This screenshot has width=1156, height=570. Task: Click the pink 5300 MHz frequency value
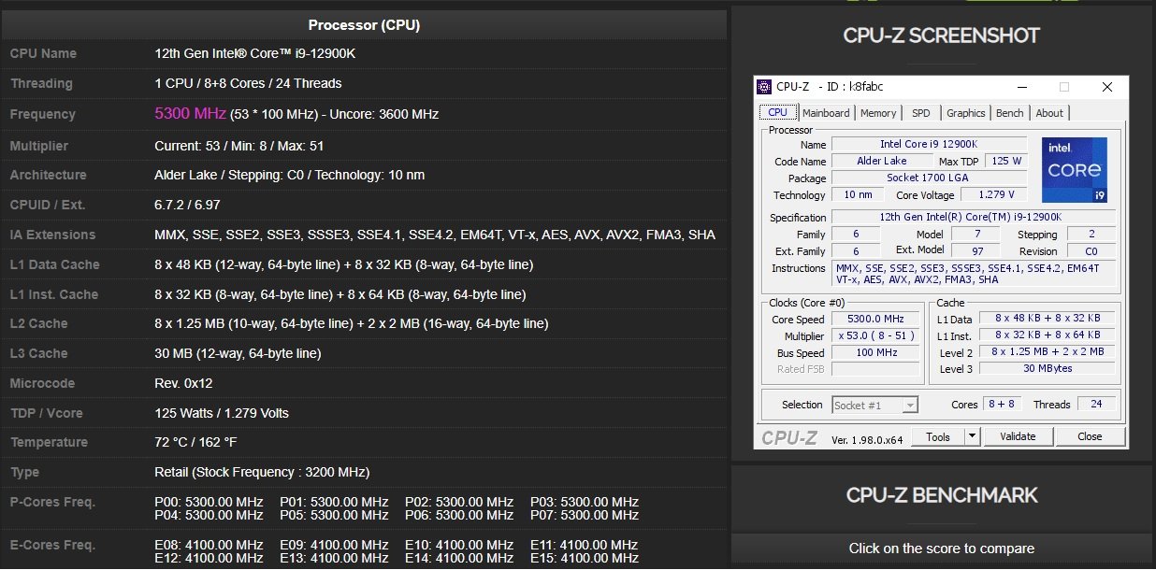190,113
